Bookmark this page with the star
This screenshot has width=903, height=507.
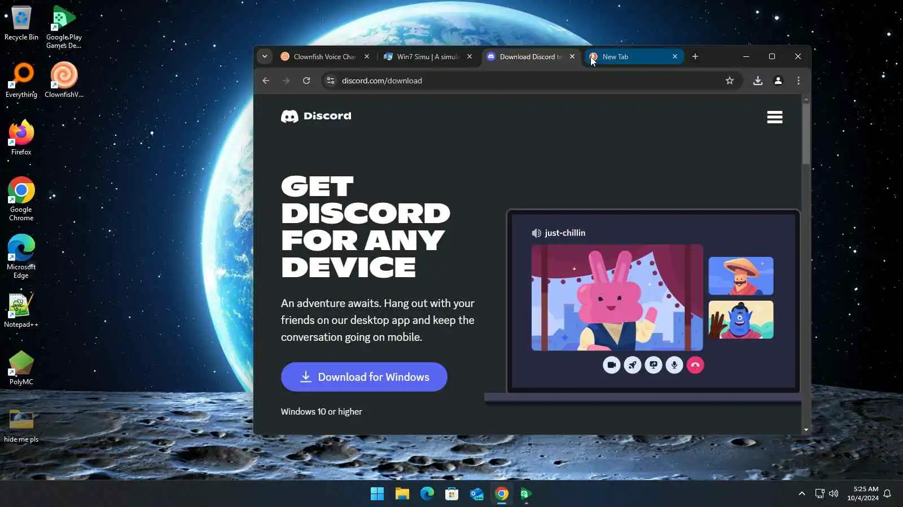730,81
